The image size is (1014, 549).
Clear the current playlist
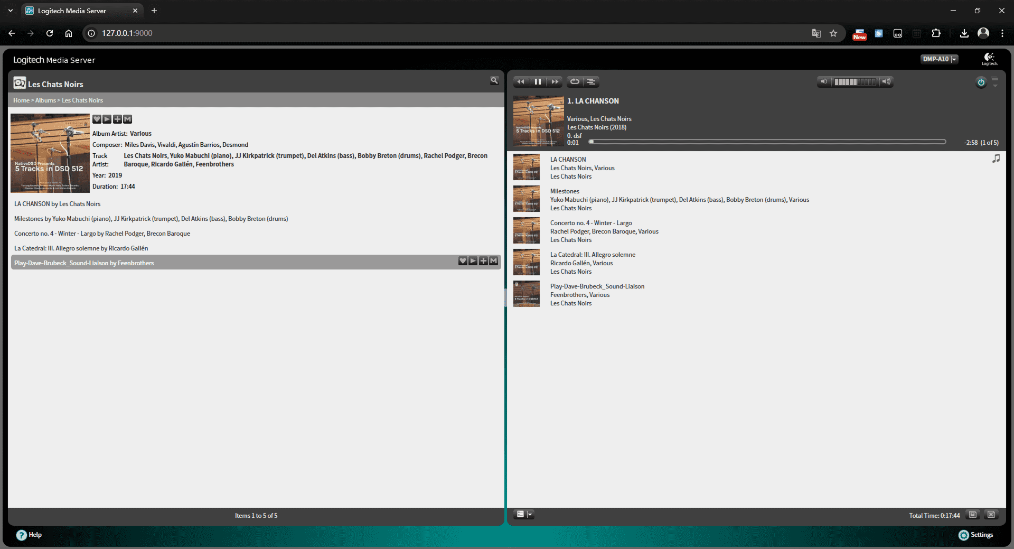991,515
